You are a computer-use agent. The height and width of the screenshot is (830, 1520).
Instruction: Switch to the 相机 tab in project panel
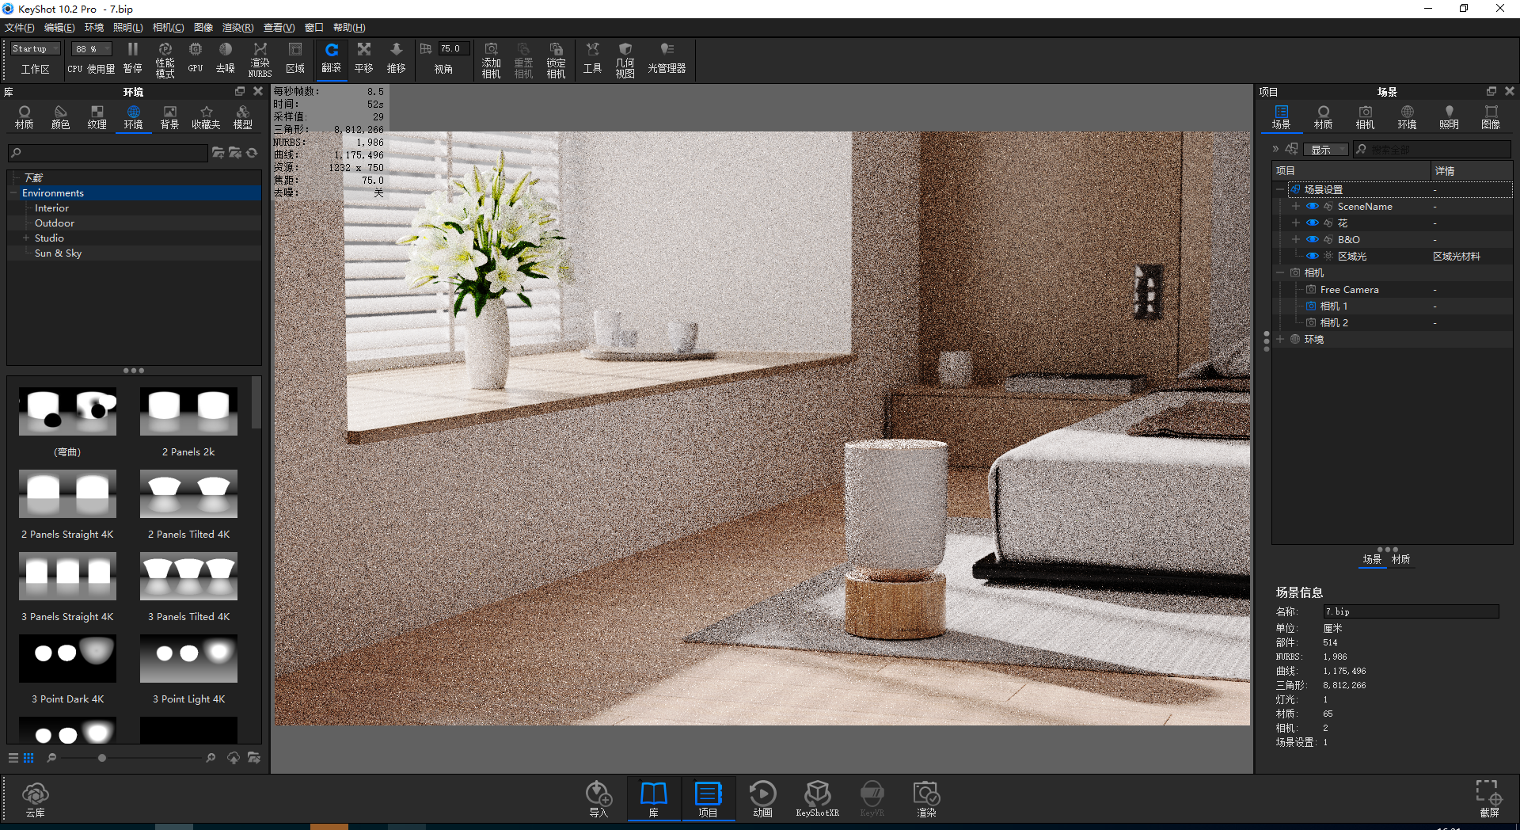(1365, 117)
